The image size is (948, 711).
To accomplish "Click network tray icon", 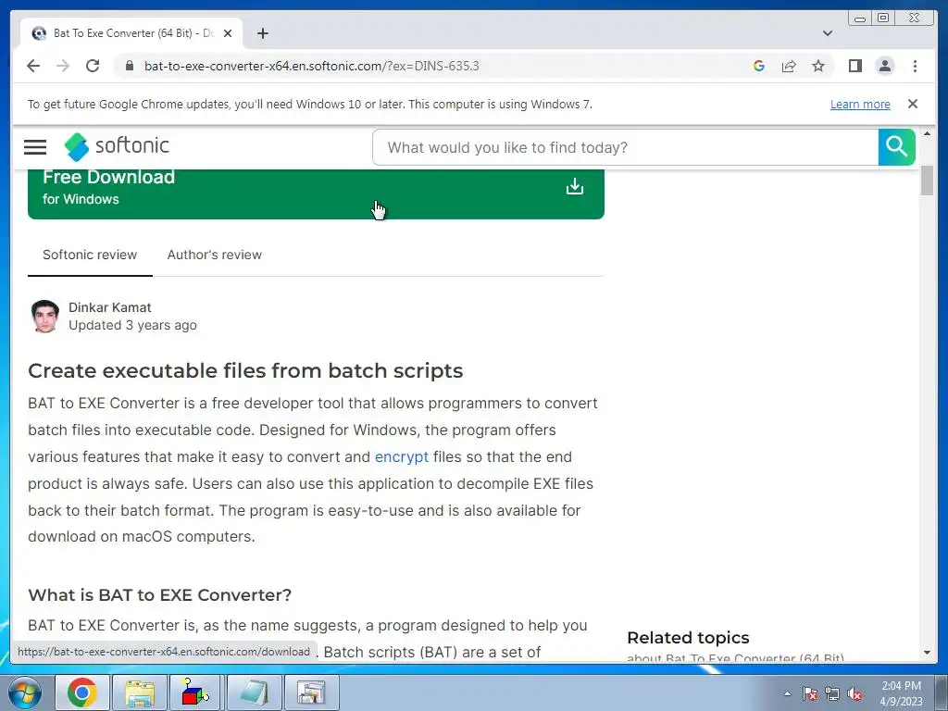I will (832, 693).
